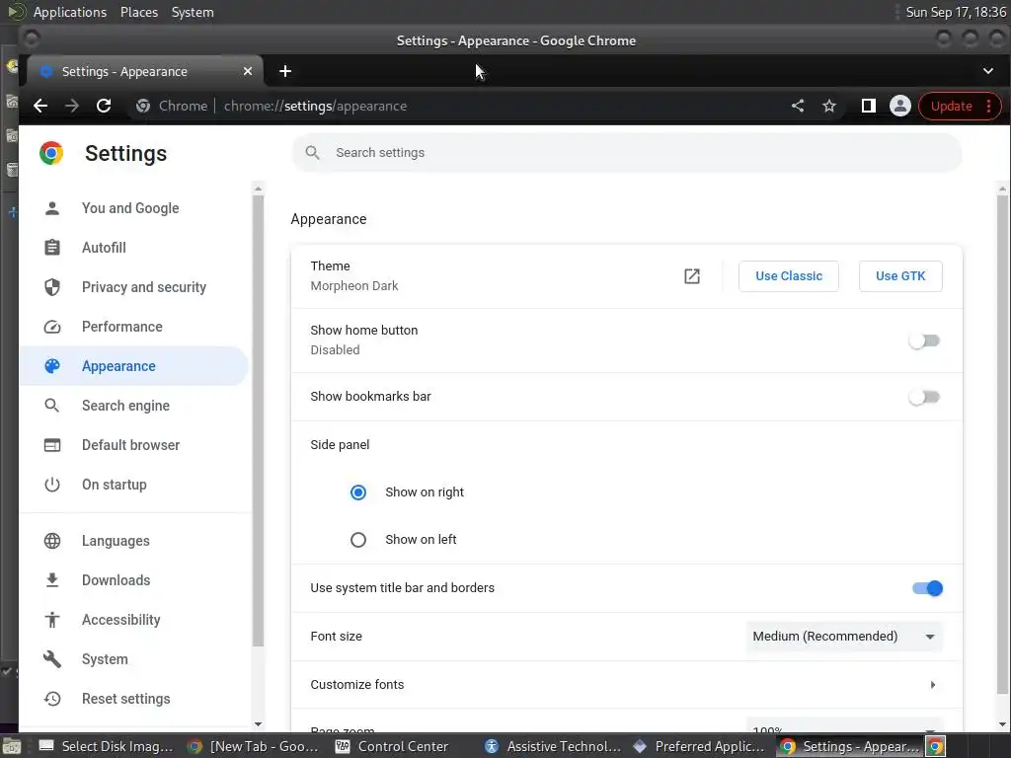
Task: Enable the Show home button toggle
Action: (924, 341)
